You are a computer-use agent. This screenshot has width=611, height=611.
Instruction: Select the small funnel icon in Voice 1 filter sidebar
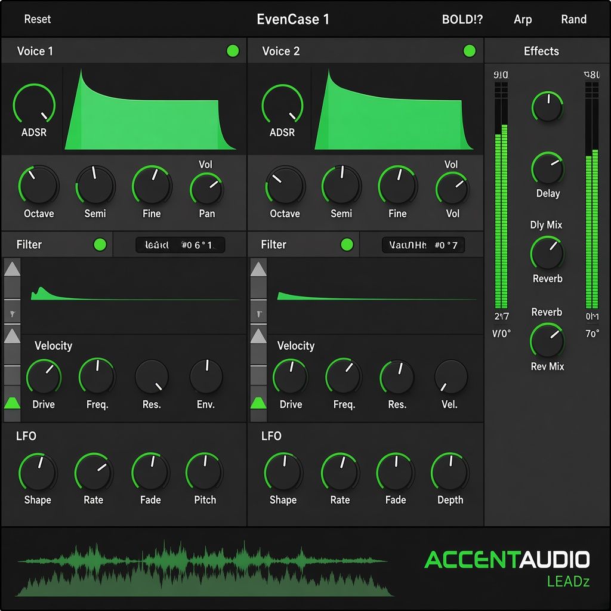click(12, 314)
